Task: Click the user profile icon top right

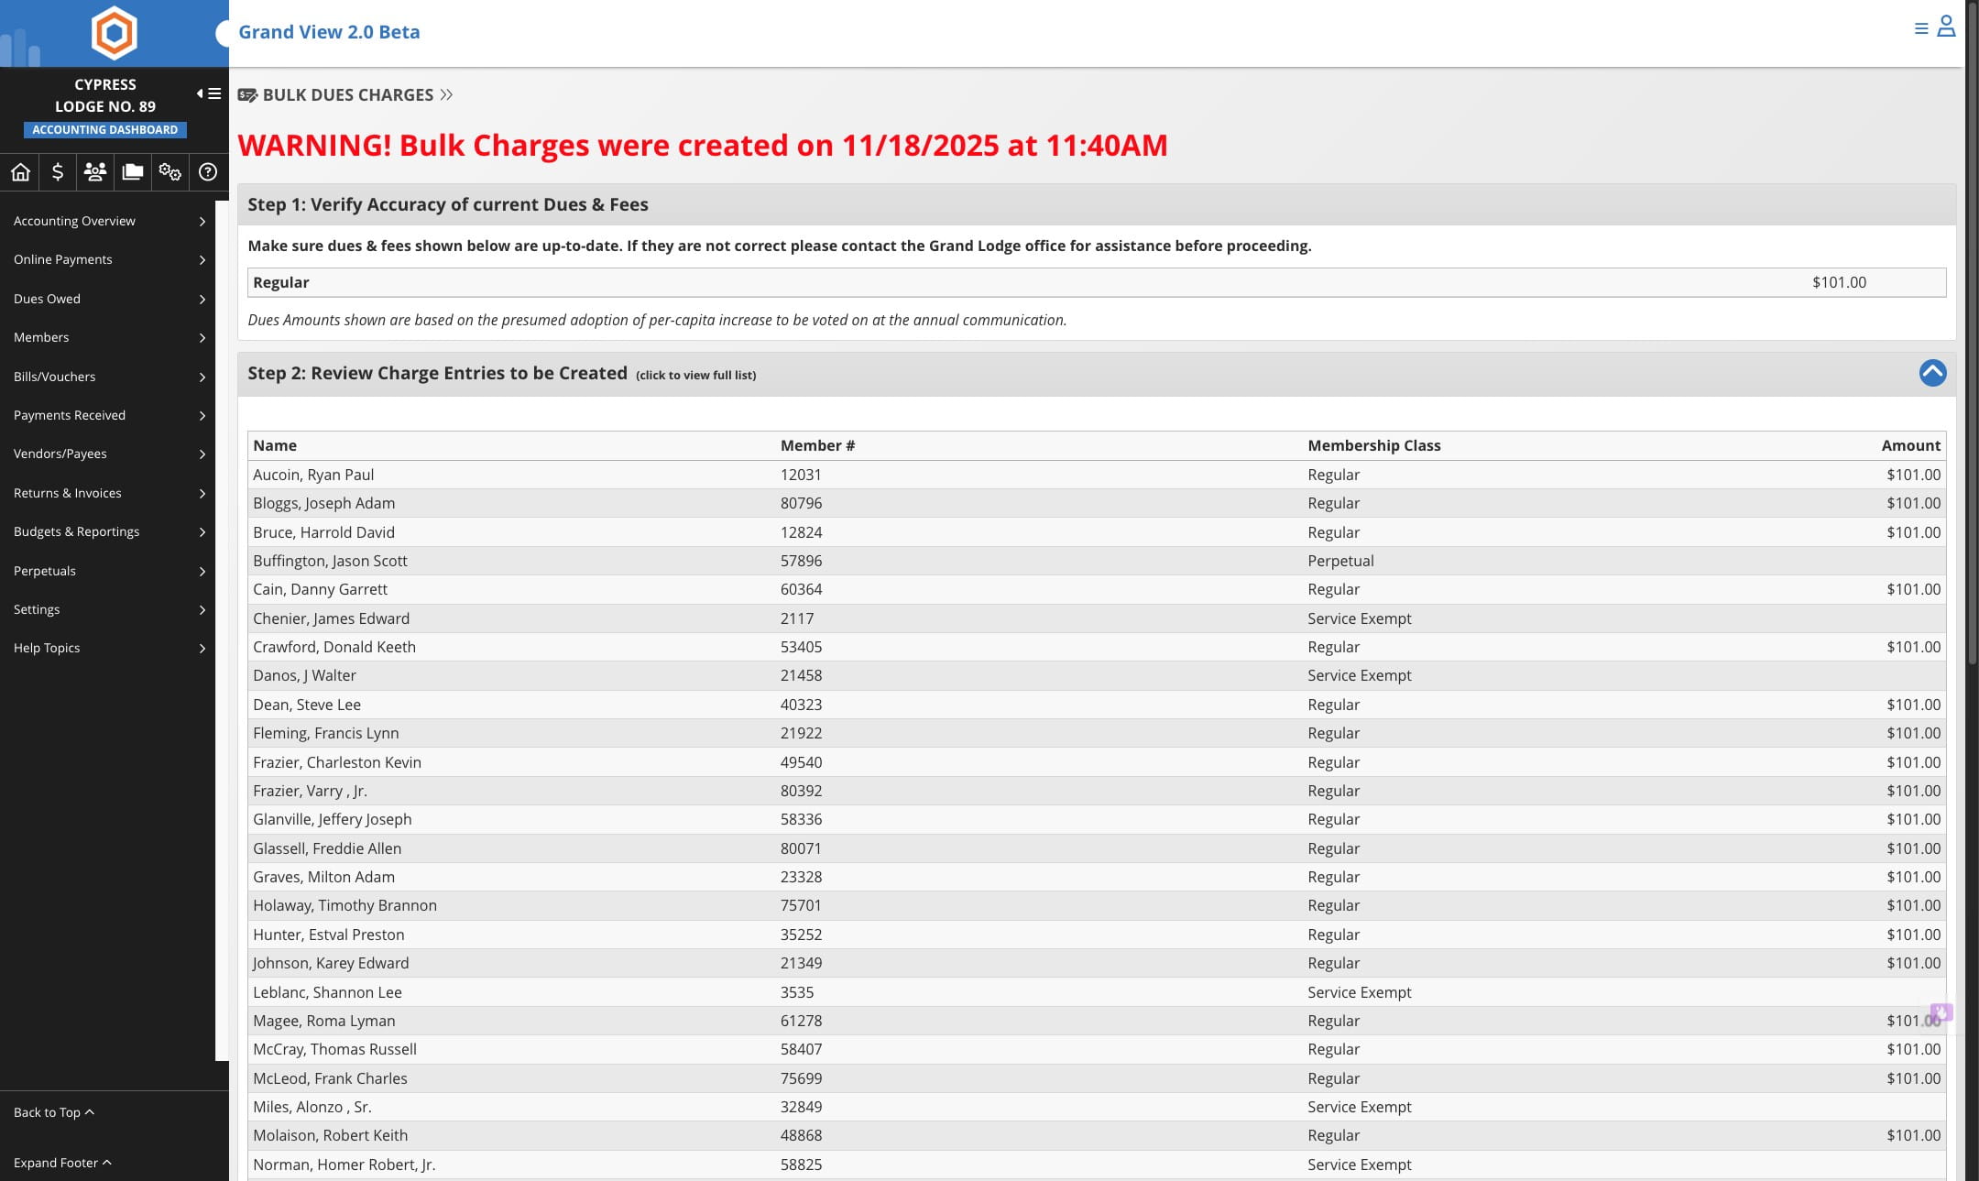Action: 1946,27
